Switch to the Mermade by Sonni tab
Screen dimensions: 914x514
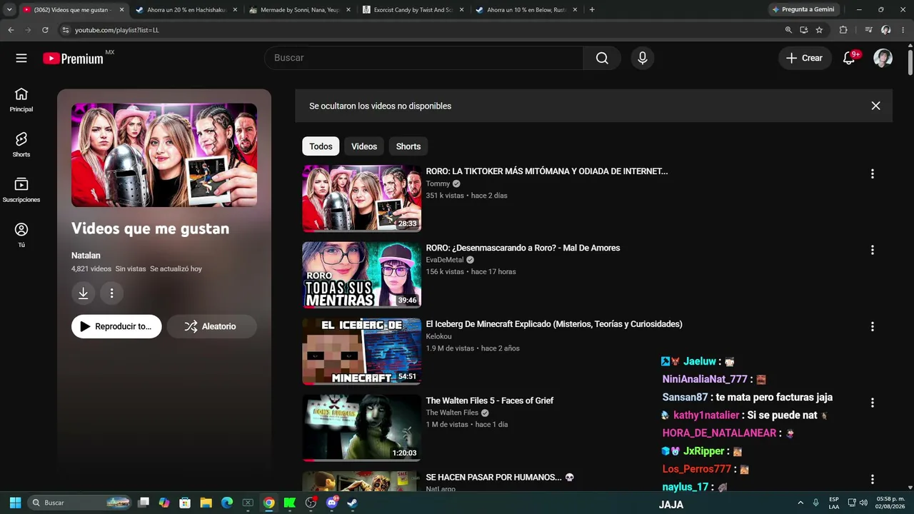(x=300, y=10)
